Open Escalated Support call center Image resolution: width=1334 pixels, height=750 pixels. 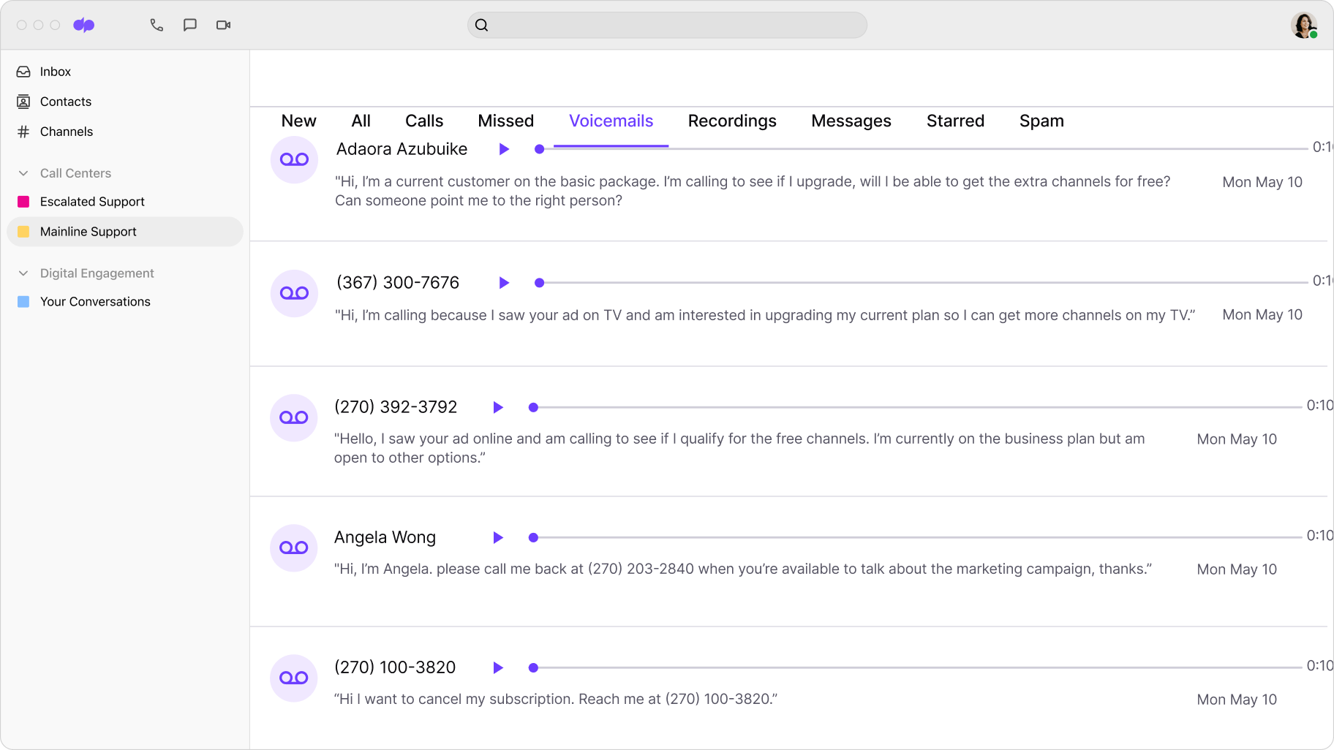point(92,201)
